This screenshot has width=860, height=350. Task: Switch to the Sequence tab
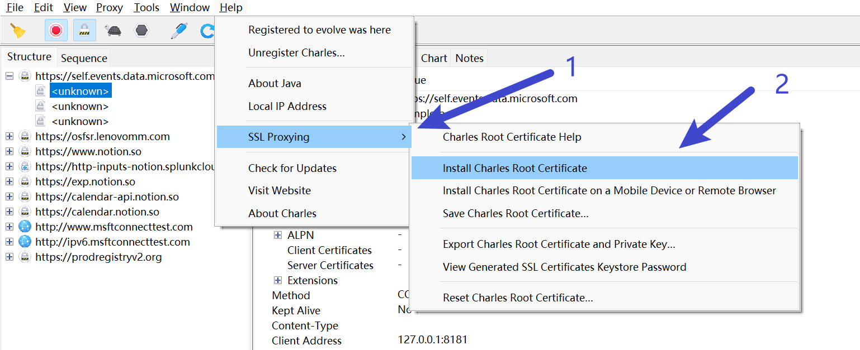84,58
